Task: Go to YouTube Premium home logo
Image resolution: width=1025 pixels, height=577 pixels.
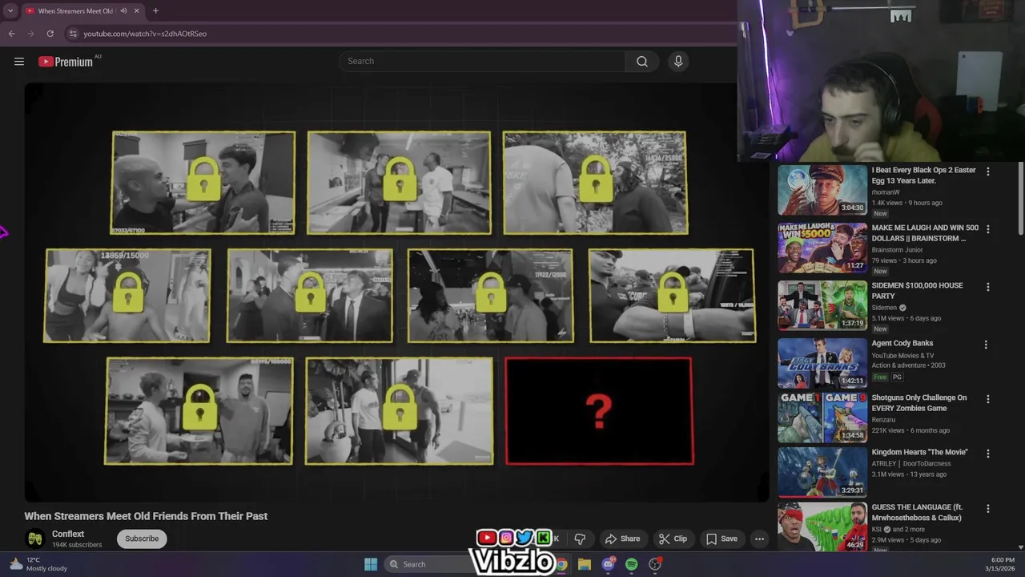Action: [x=66, y=62]
